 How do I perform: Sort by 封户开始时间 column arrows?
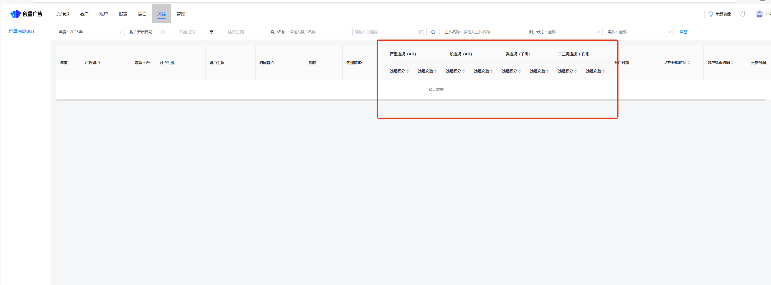(x=689, y=63)
